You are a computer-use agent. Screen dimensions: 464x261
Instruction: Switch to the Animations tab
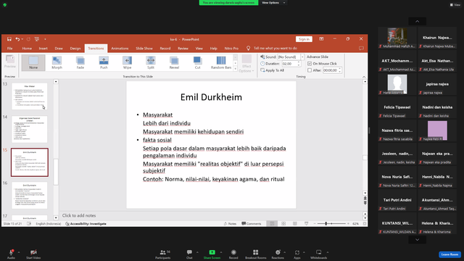coord(120,49)
